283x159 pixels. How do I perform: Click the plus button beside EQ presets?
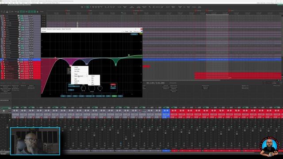point(124,31)
